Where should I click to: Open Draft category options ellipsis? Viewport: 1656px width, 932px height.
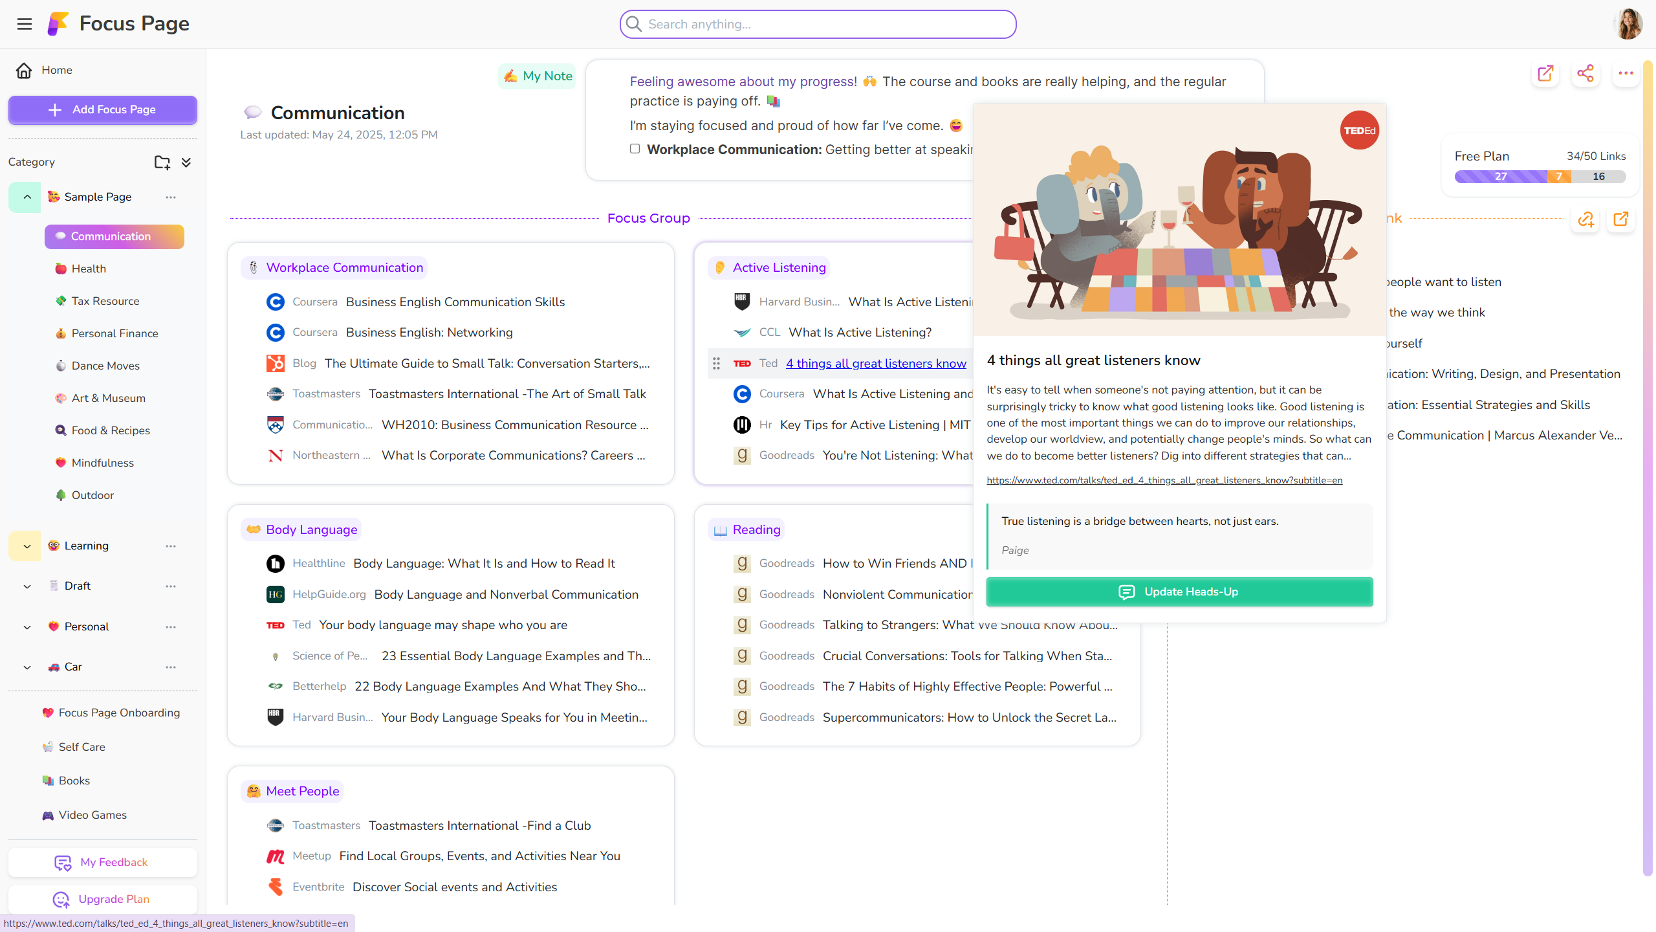point(171,586)
